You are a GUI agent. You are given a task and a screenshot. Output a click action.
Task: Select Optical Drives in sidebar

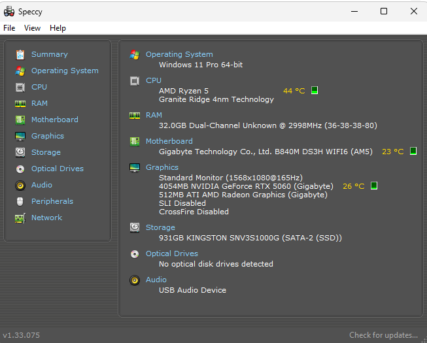(x=58, y=169)
